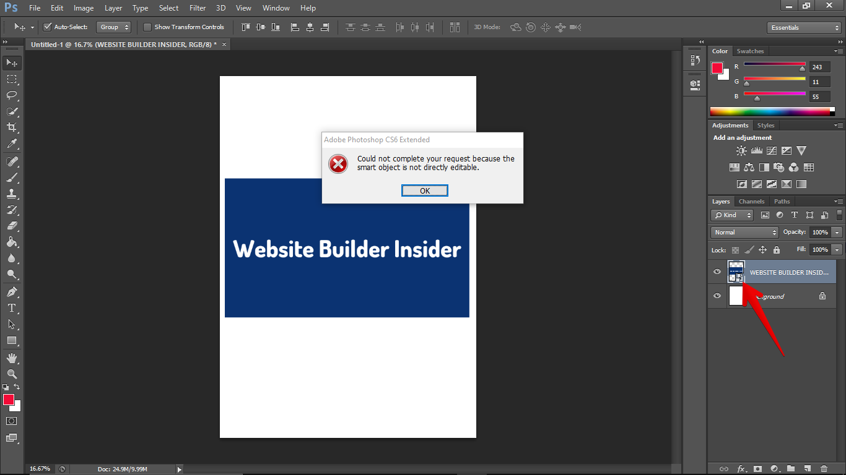This screenshot has width=846, height=475.
Task: Click the delete layer trash icon
Action: coord(824,469)
